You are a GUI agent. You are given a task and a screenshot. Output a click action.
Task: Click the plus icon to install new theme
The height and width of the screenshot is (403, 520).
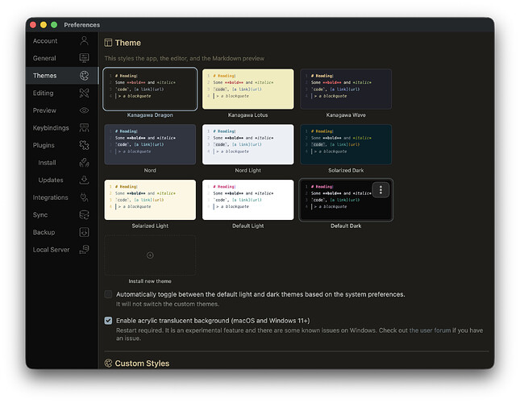click(150, 256)
